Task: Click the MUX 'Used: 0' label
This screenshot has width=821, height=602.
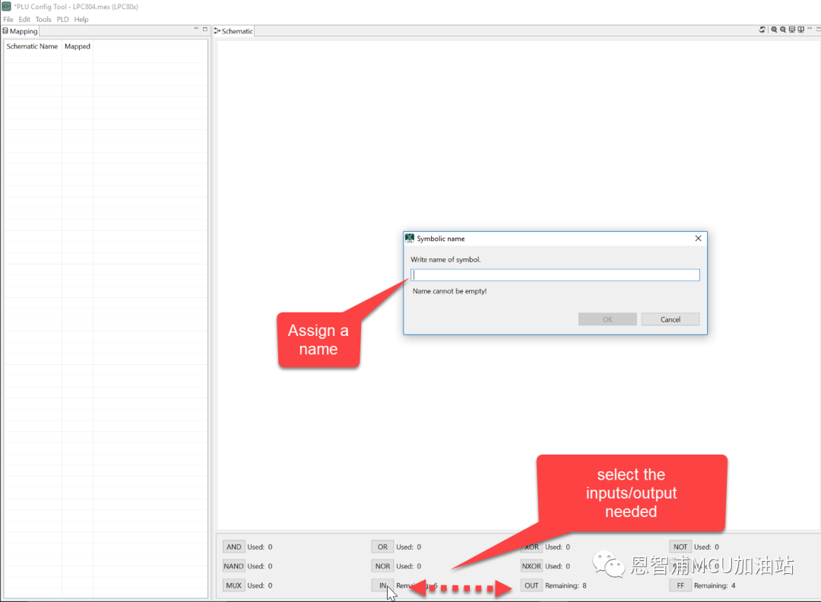Action: (260, 585)
